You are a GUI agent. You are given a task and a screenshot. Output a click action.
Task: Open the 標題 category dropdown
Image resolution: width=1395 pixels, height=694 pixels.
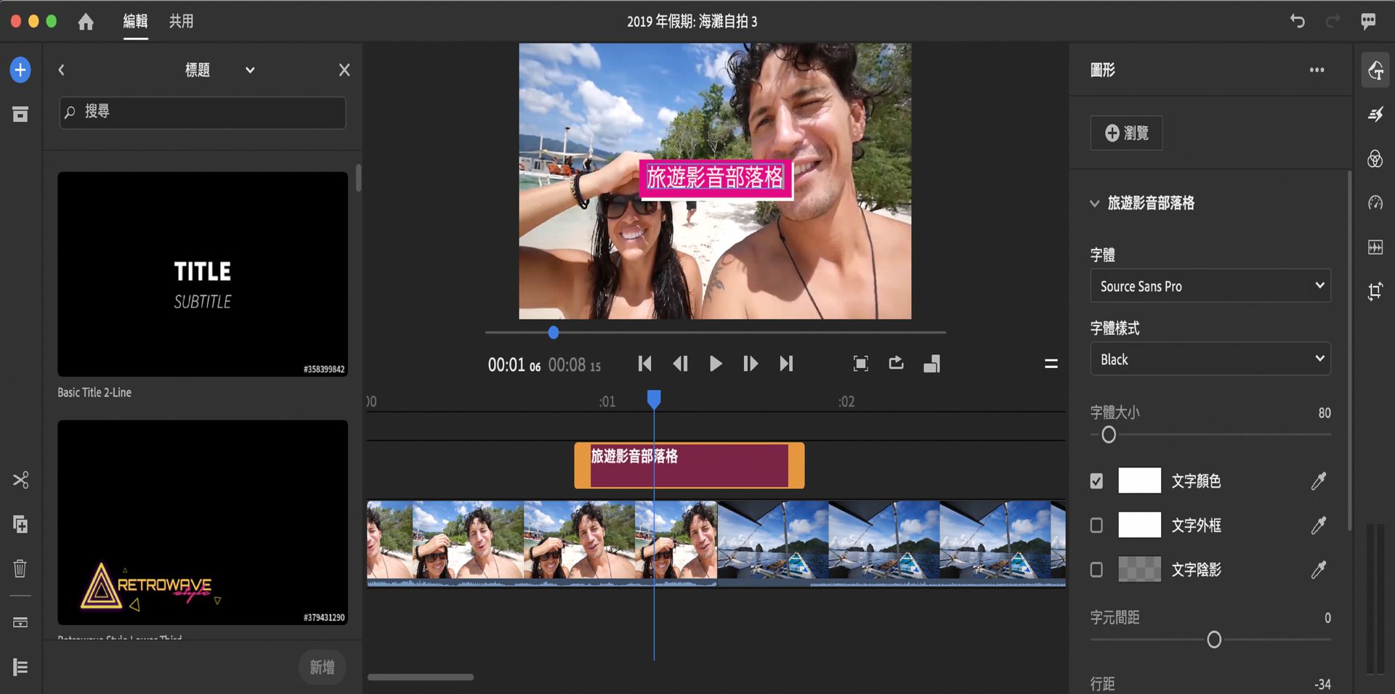tap(219, 70)
